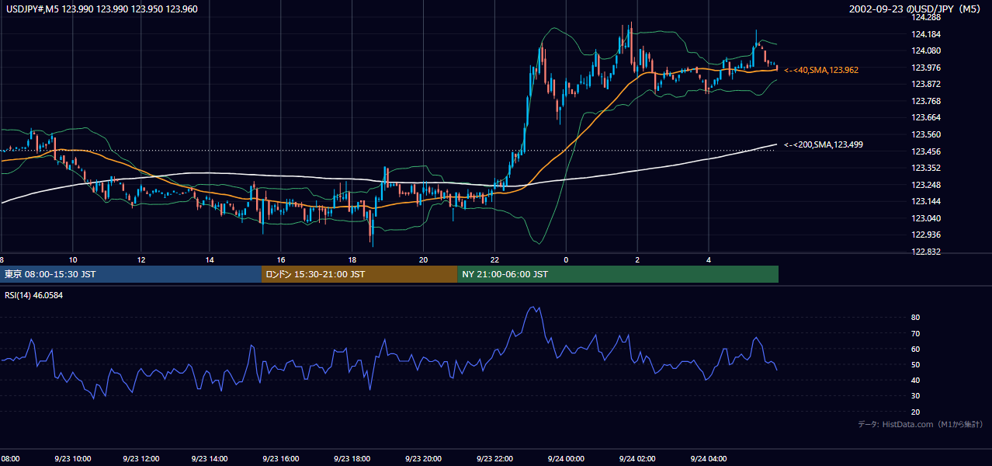Click the RSI 80 level label
Viewport: 992px width, 466px height.
pos(915,318)
